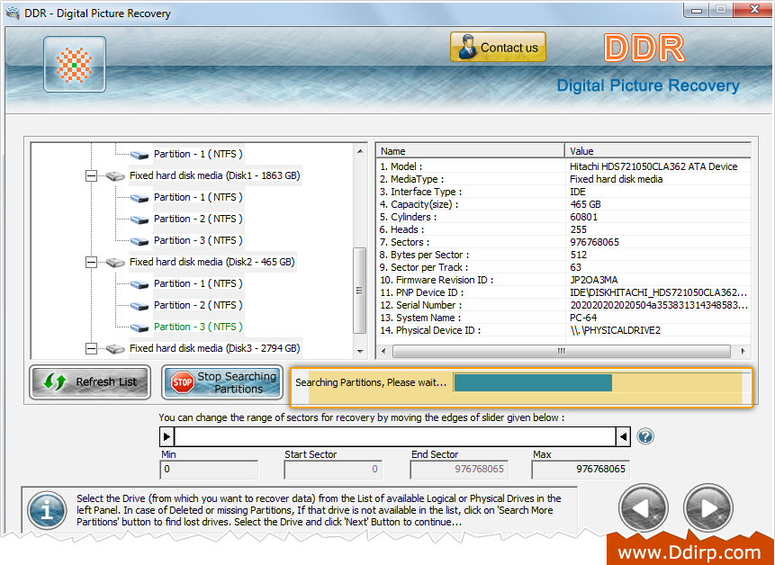This screenshot has height=565, width=775.
Task: Minimize the DDR window
Action: point(697,10)
